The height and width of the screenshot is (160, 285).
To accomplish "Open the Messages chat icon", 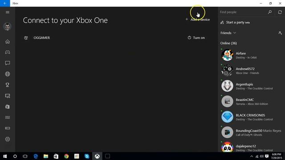I will coord(8,63).
